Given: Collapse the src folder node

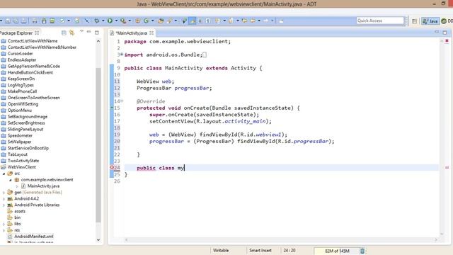Looking at the screenshot, I should point(4,174).
